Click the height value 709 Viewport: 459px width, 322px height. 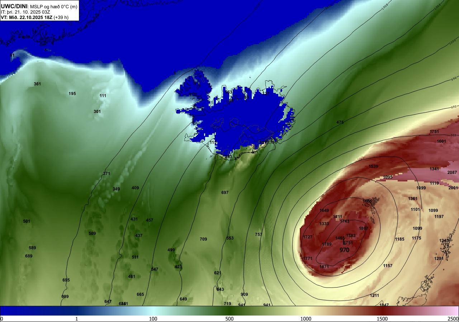(203, 239)
